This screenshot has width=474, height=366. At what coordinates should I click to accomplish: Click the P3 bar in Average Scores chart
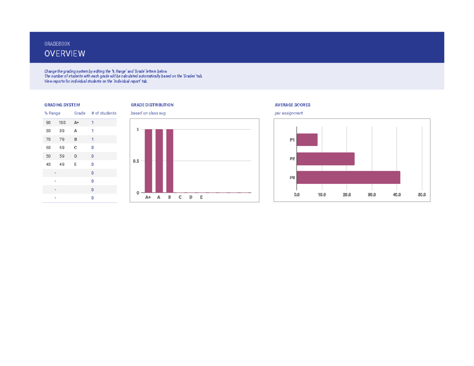click(348, 177)
